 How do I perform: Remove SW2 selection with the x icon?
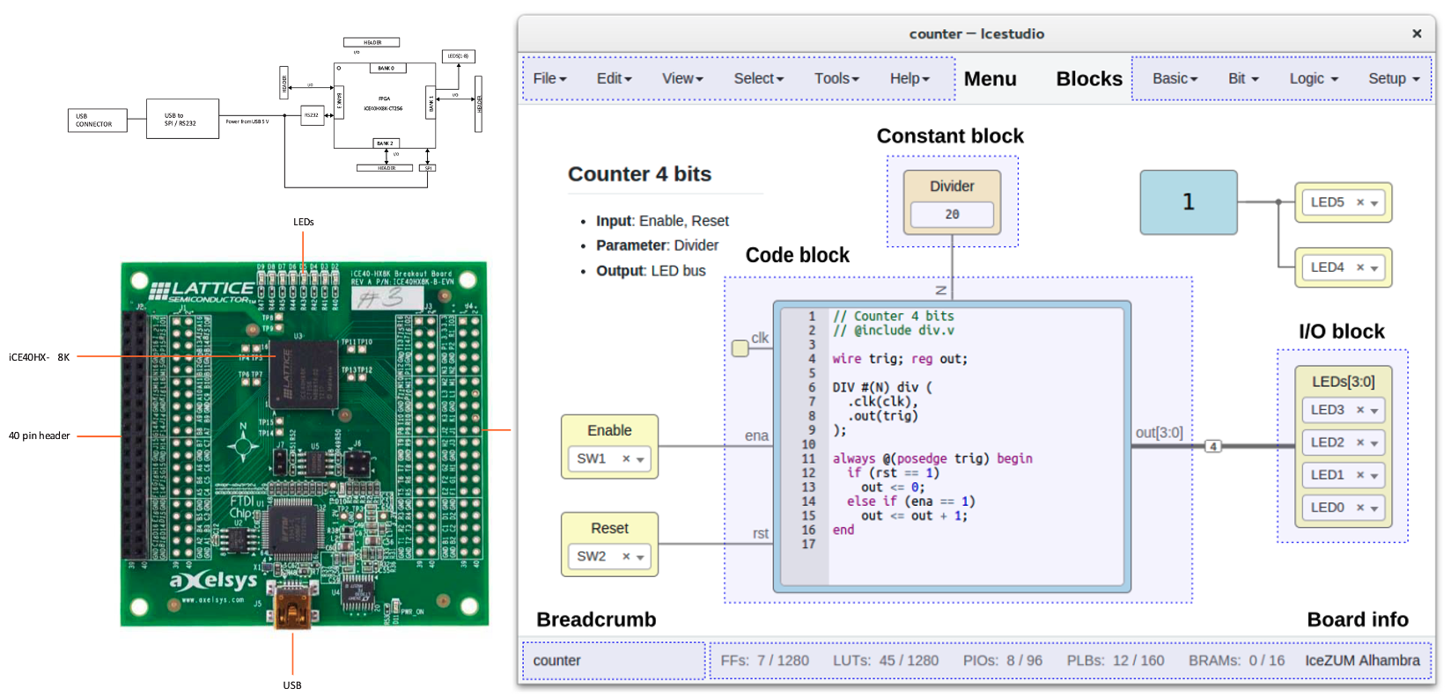(626, 556)
